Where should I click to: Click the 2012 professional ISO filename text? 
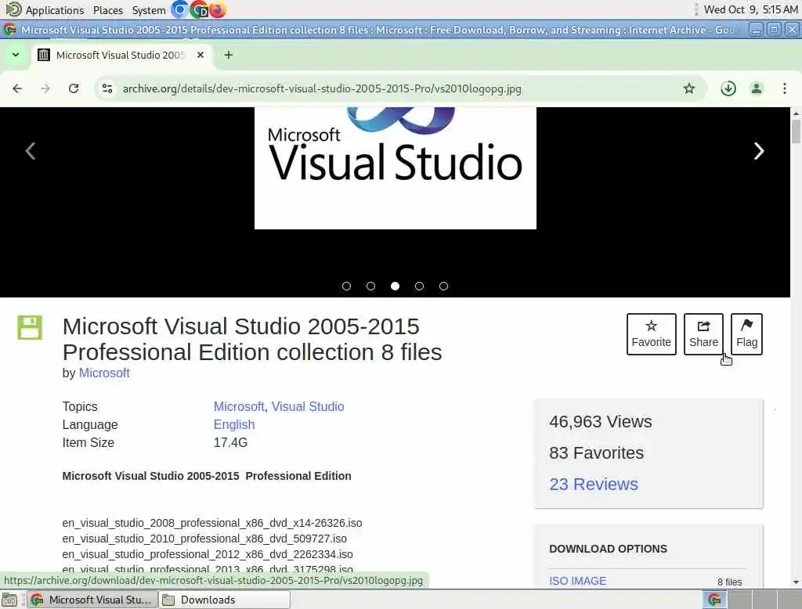click(x=208, y=554)
